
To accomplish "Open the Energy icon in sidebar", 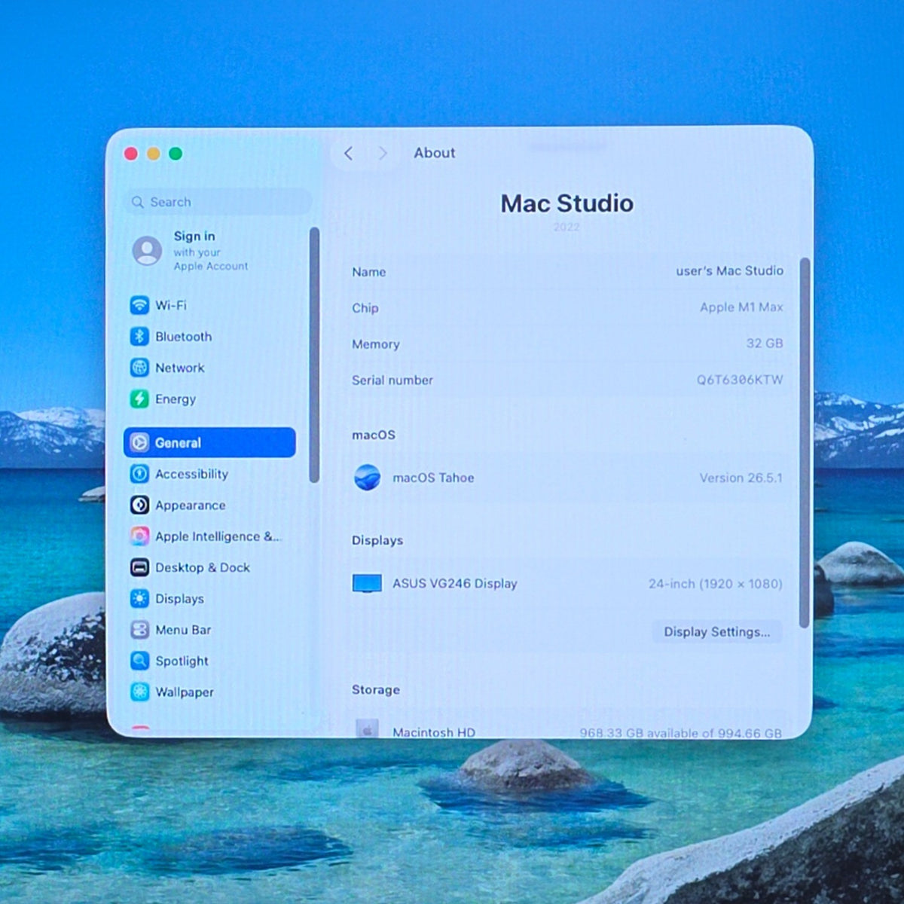I will (x=139, y=399).
